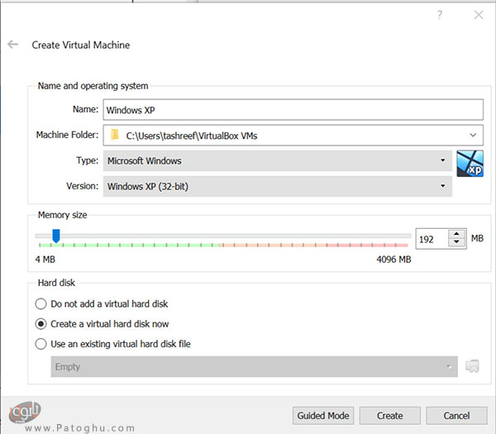496x434 pixels.
Task: Select Use an existing virtual hard disk file
Action: [113, 344]
